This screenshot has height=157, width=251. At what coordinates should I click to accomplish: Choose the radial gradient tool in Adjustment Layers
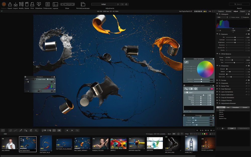tap(196, 89)
